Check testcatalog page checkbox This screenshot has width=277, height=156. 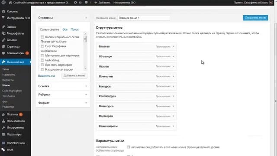coord(42,60)
